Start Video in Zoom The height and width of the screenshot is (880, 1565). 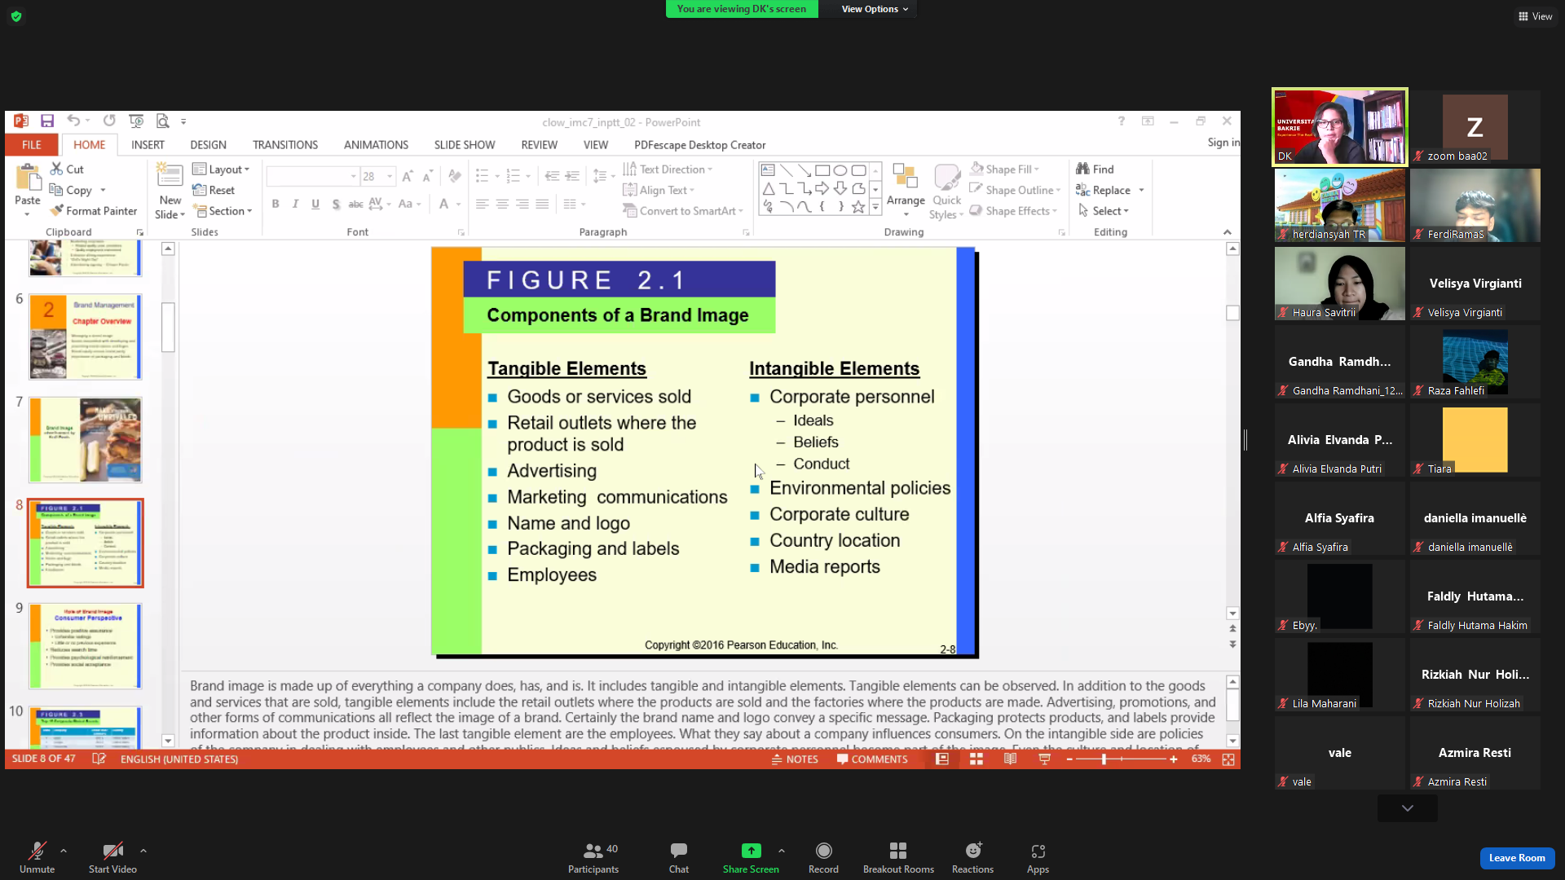112,858
